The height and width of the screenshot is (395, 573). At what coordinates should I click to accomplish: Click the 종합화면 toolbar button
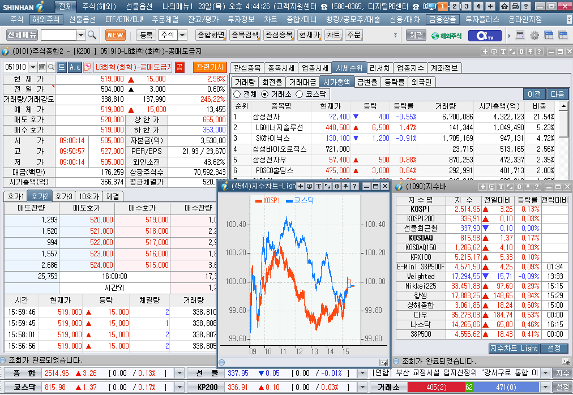[211, 35]
